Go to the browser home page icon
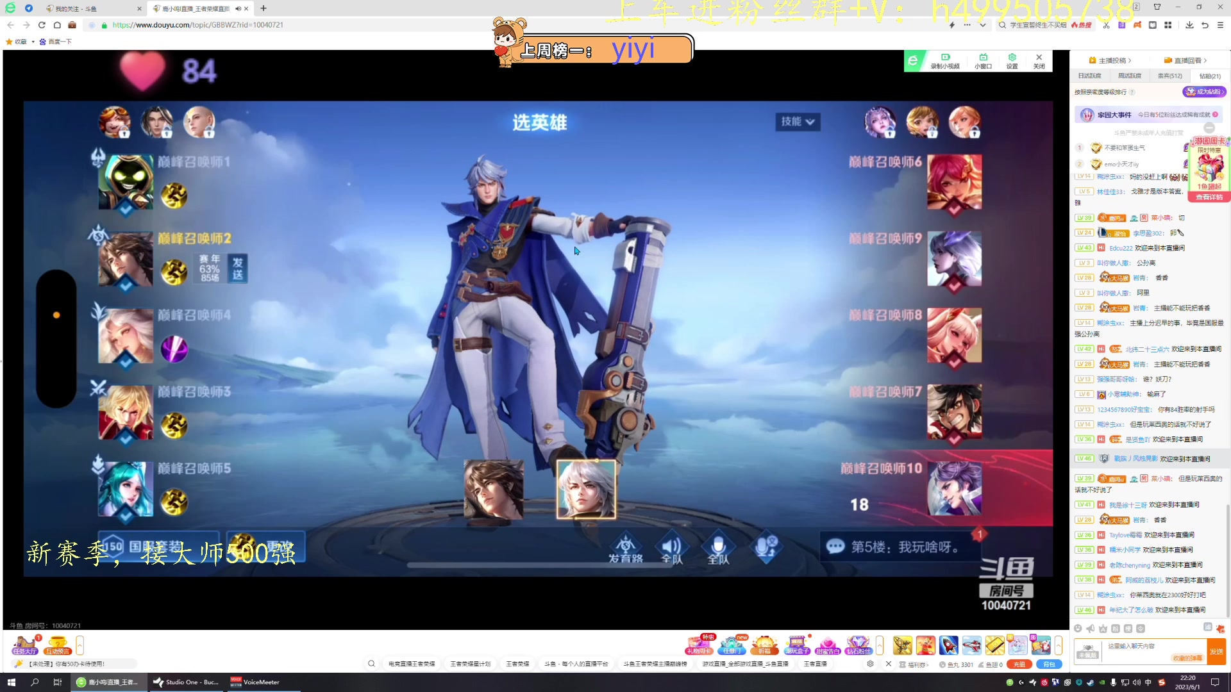This screenshot has height=692, width=1231. pyautogui.click(x=57, y=25)
